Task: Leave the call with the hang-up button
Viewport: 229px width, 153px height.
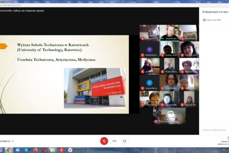Action: coord(114,141)
